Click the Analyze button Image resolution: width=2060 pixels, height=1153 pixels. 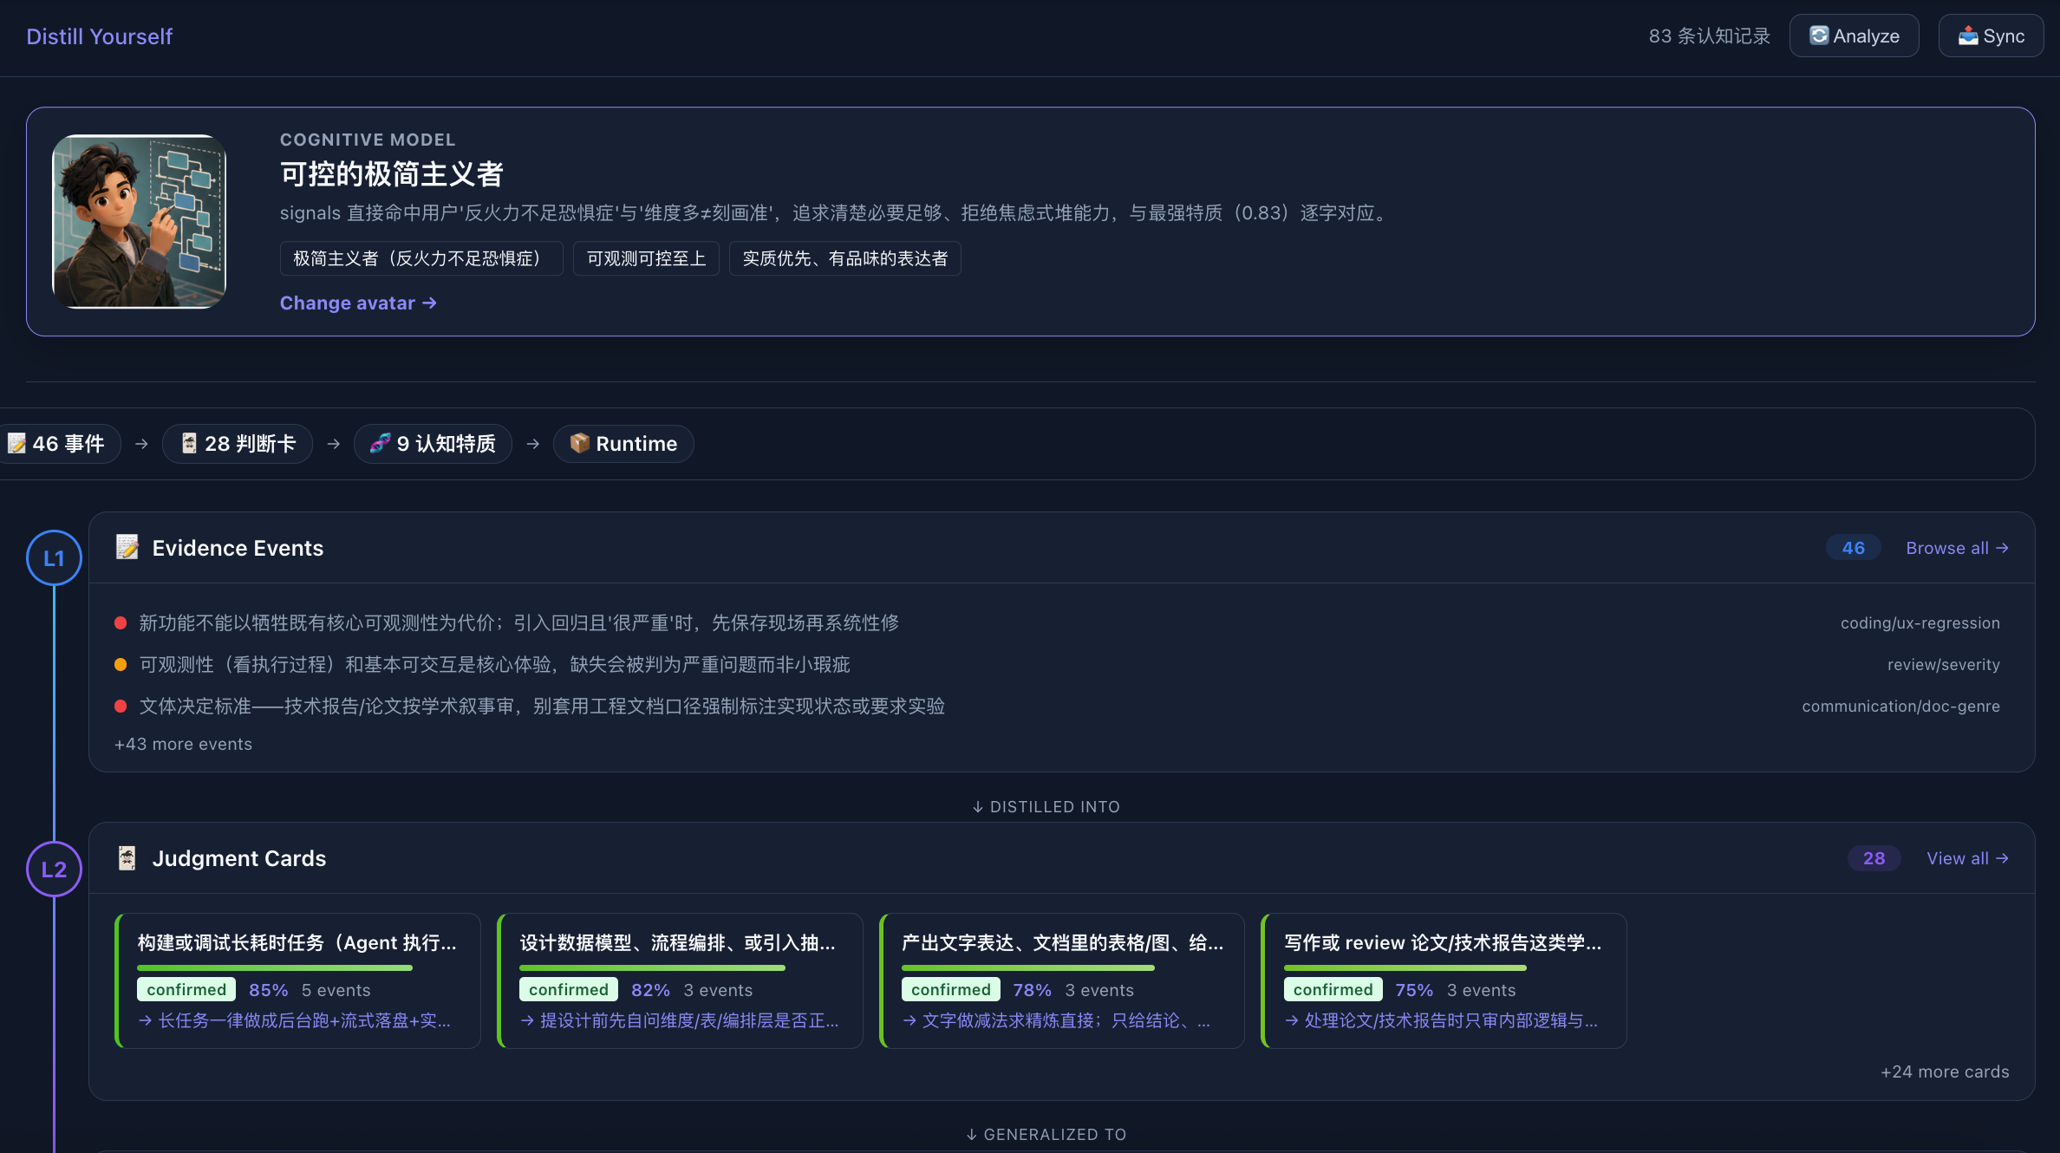1854,36
